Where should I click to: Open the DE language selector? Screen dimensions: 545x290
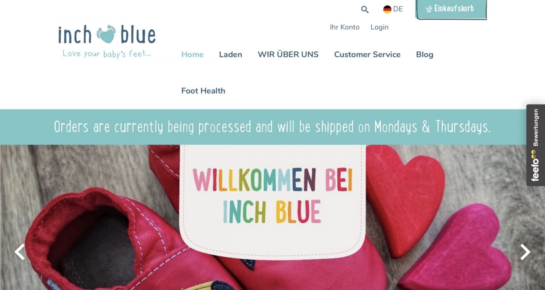pos(393,9)
